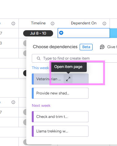Viewport: 117px width, 146px height.
Task: Choose the Llama trekking w... dependency item
Action: point(60,131)
